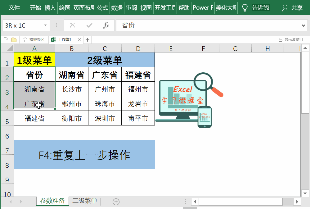The width and height of the screenshot is (310, 209).
Task: Click the 共享 share button
Action: coord(292,8)
